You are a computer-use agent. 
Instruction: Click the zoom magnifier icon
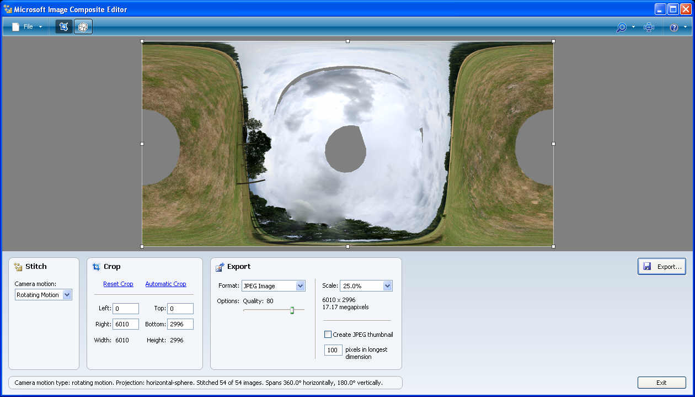click(x=622, y=27)
